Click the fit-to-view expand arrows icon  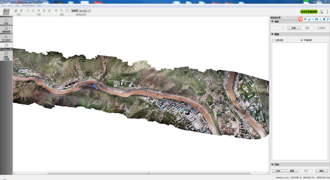(67, 10)
